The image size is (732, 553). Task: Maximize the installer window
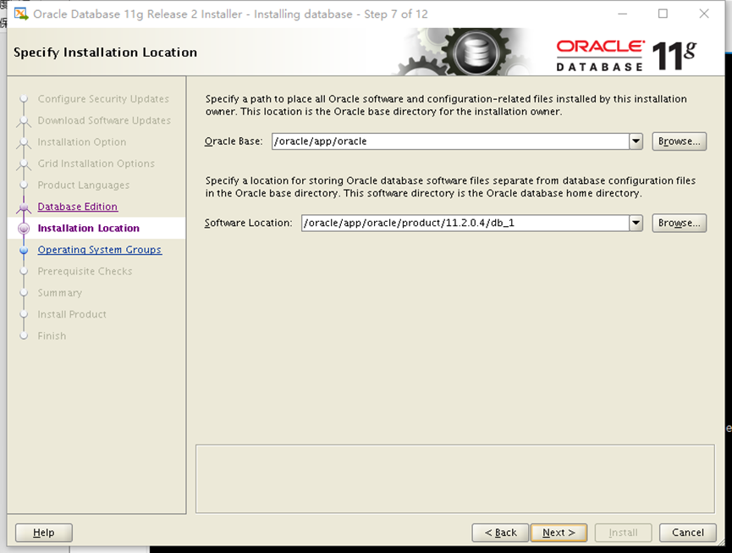click(x=663, y=14)
